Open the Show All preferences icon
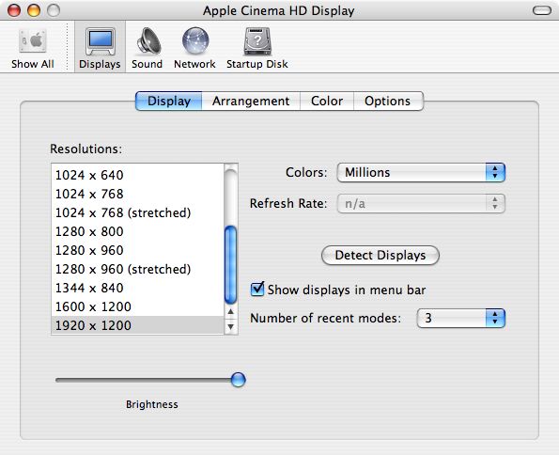The image size is (559, 455). [33, 49]
